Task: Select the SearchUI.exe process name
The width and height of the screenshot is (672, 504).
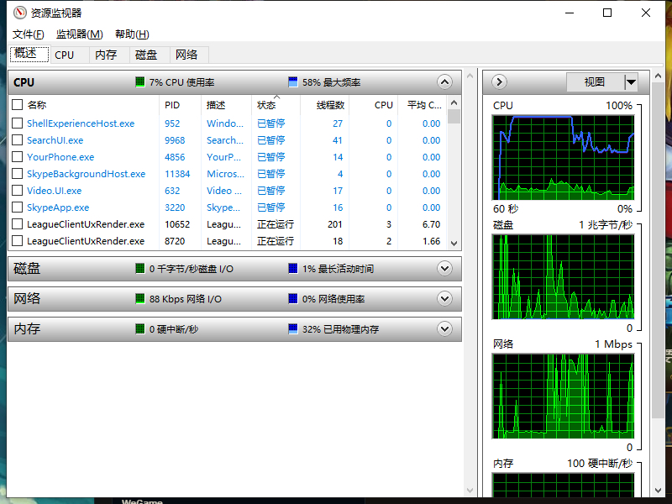Action: click(55, 140)
